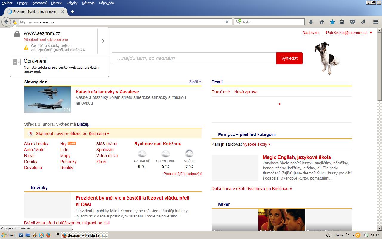Open the Firefox hamburger menu
This screenshot has width=382, height=239.
(376, 22)
